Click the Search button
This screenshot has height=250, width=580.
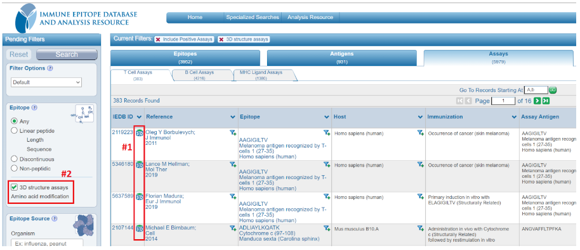tap(67, 54)
